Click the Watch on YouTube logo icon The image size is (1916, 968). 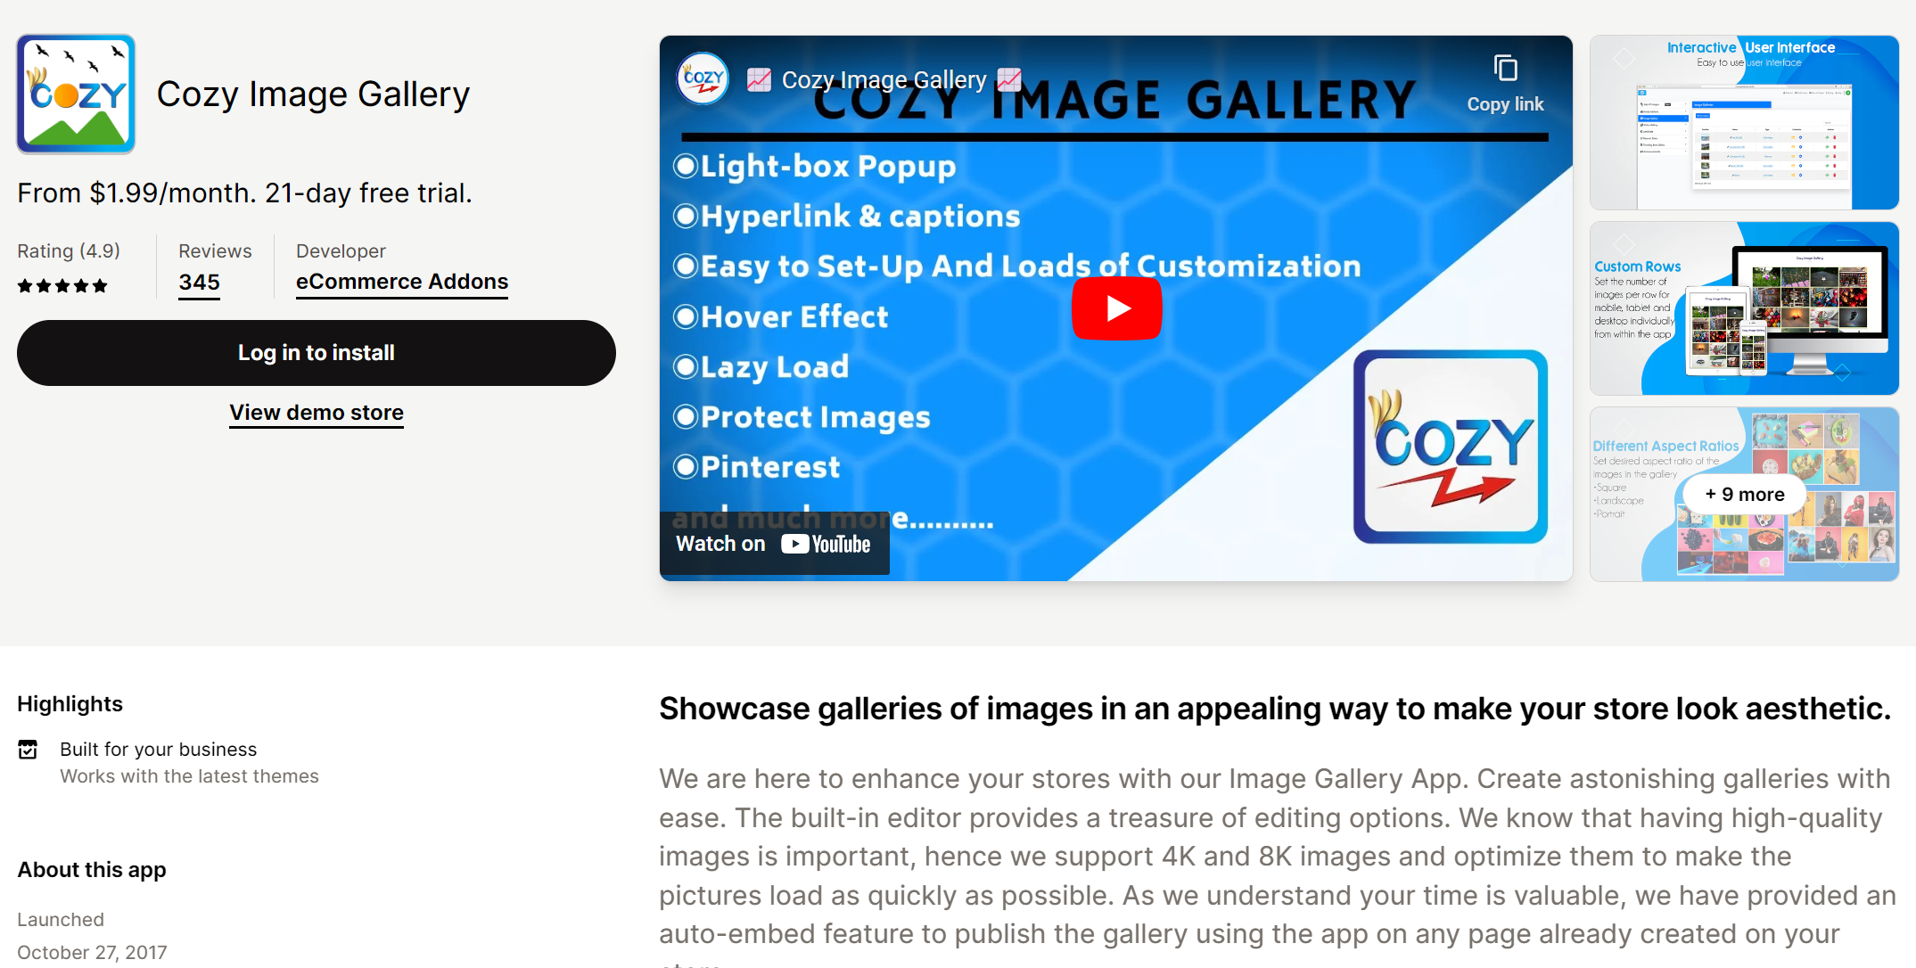click(x=799, y=545)
